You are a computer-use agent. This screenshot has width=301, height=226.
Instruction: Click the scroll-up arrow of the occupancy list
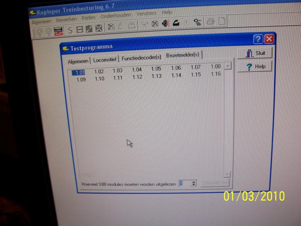click(x=228, y=66)
